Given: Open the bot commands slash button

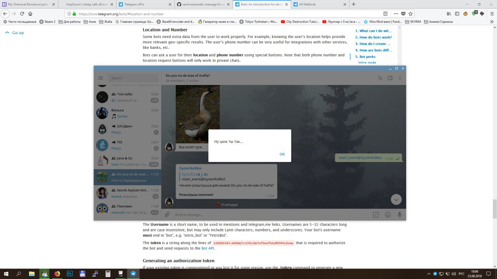Looking at the screenshot, I should (x=376, y=214).
